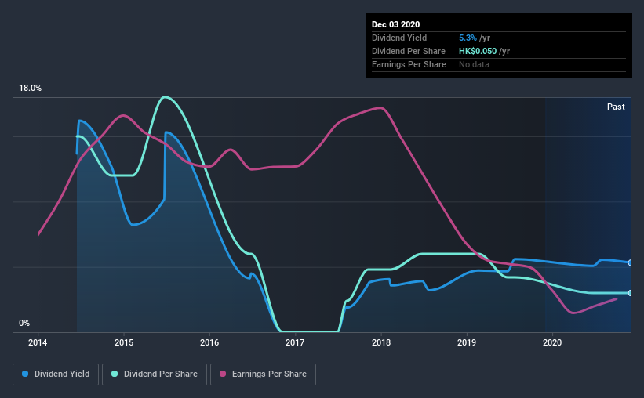Toggle the Dividend Yield legend button
Image resolution: width=644 pixels, height=398 pixels.
click(56, 374)
